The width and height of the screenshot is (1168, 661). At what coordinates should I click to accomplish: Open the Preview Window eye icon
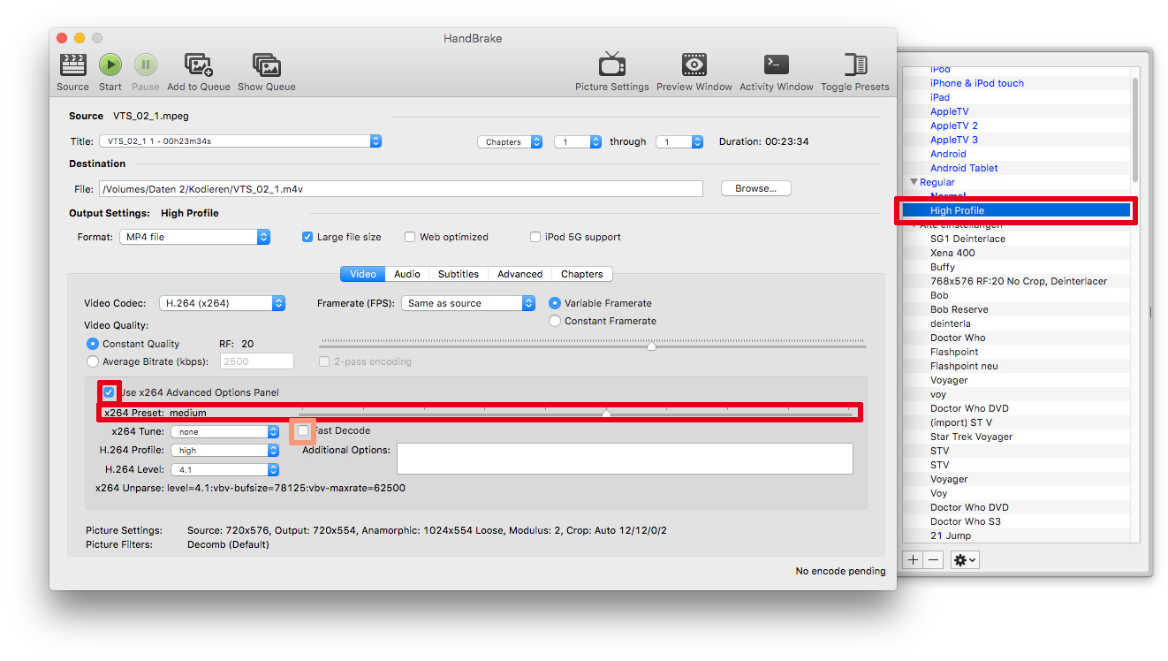point(694,65)
